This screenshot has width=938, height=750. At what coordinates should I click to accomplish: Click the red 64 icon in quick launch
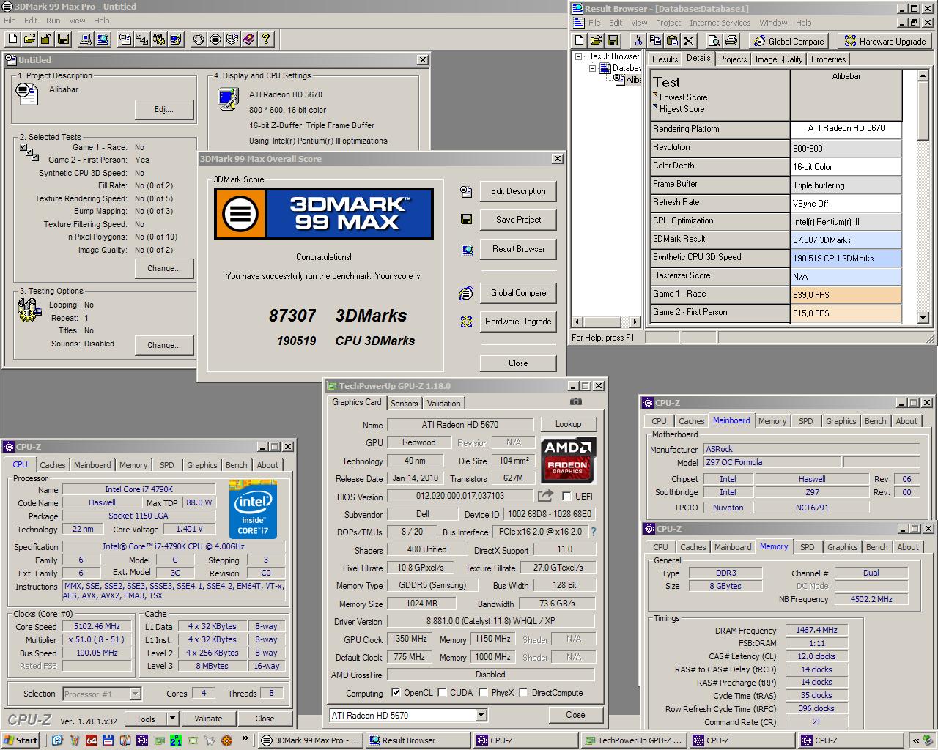pyautogui.click(x=92, y=740)
